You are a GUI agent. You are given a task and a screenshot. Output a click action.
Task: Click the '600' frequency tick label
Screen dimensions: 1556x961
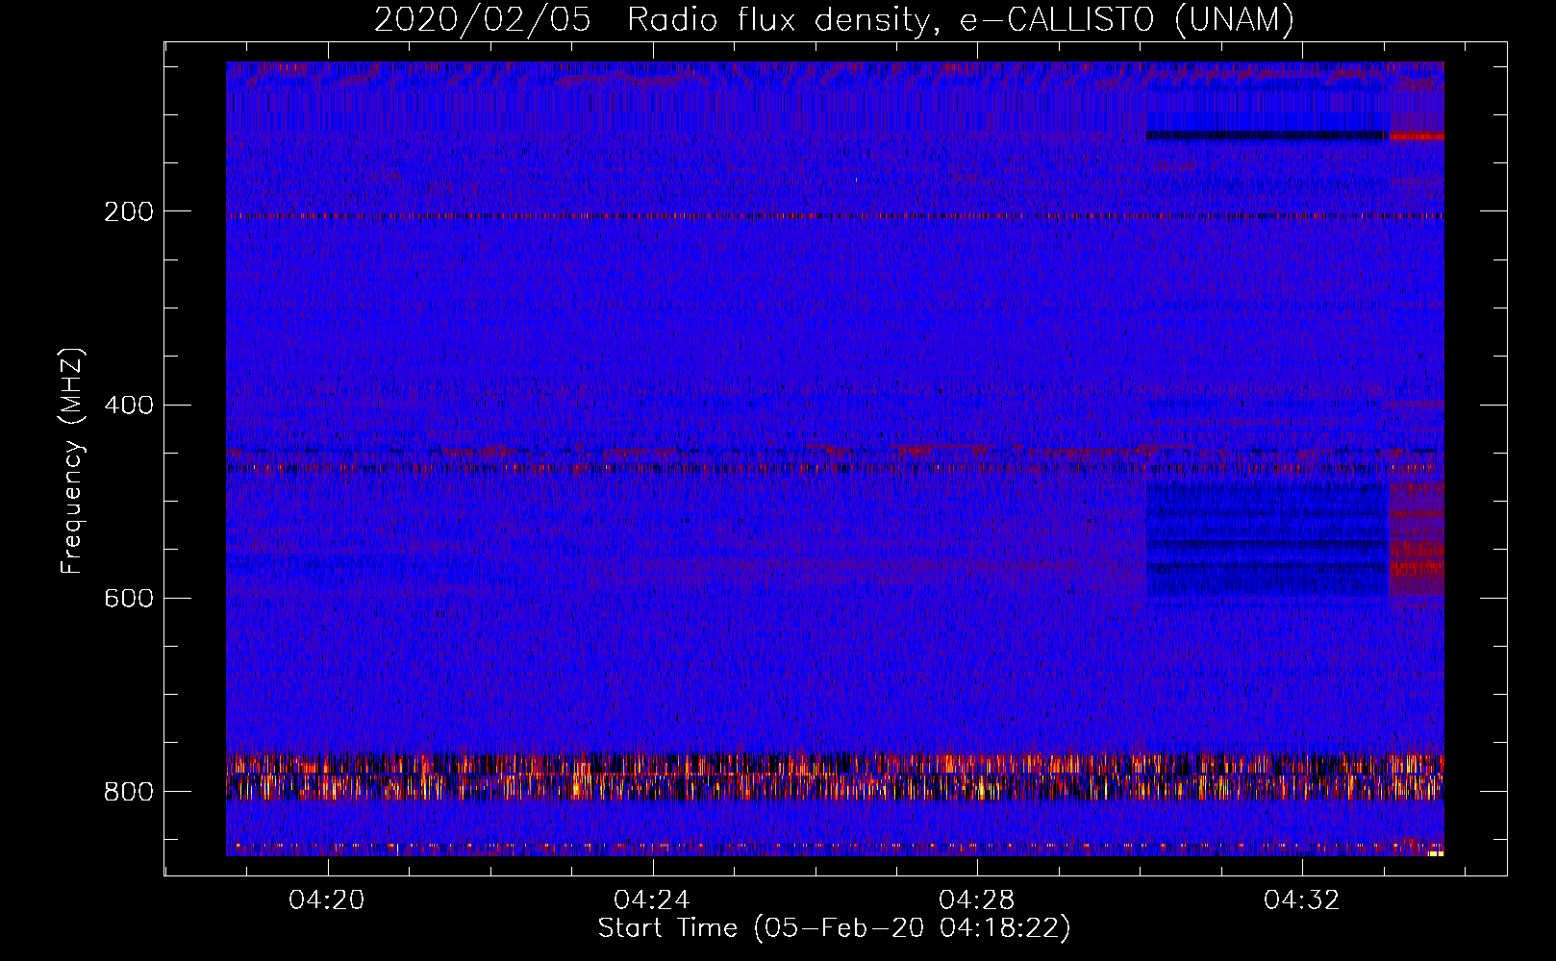click(128, 598)
